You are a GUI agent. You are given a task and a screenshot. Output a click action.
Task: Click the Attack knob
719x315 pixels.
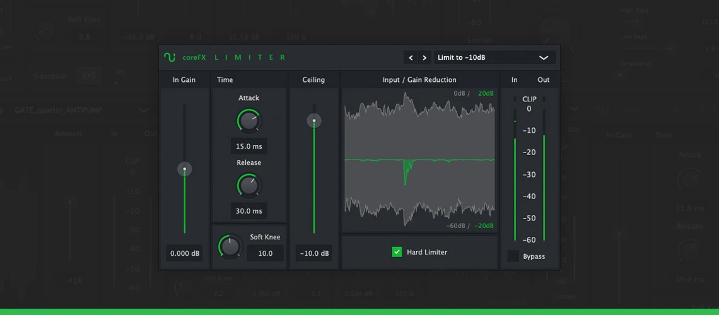tap(248, 120)
